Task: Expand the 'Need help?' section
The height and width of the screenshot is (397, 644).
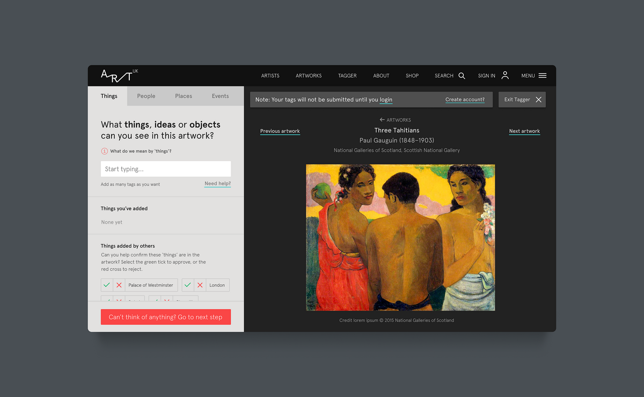Action: (x=217, y=183)
